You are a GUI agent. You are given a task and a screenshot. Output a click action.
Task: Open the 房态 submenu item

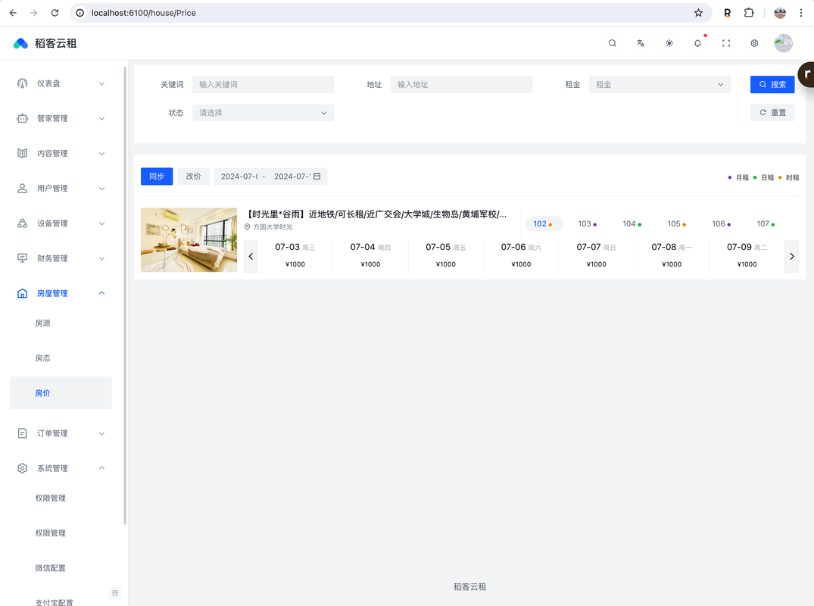coord(61,358)
